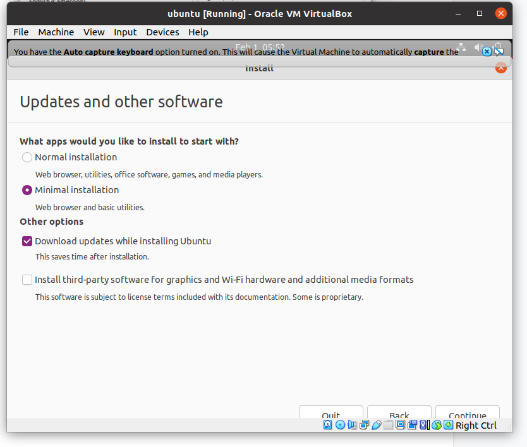Click the shared folders status icon
This screenshot has height=447, width=527.
click(x=388, y=425)
